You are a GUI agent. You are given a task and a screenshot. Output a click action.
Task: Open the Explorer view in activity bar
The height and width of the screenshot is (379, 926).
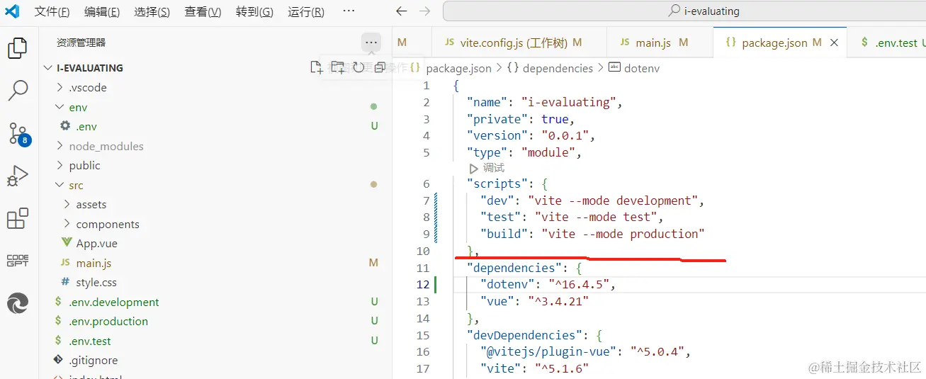coord(17,48)
